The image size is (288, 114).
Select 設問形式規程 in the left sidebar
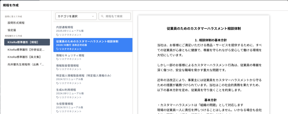16,23
